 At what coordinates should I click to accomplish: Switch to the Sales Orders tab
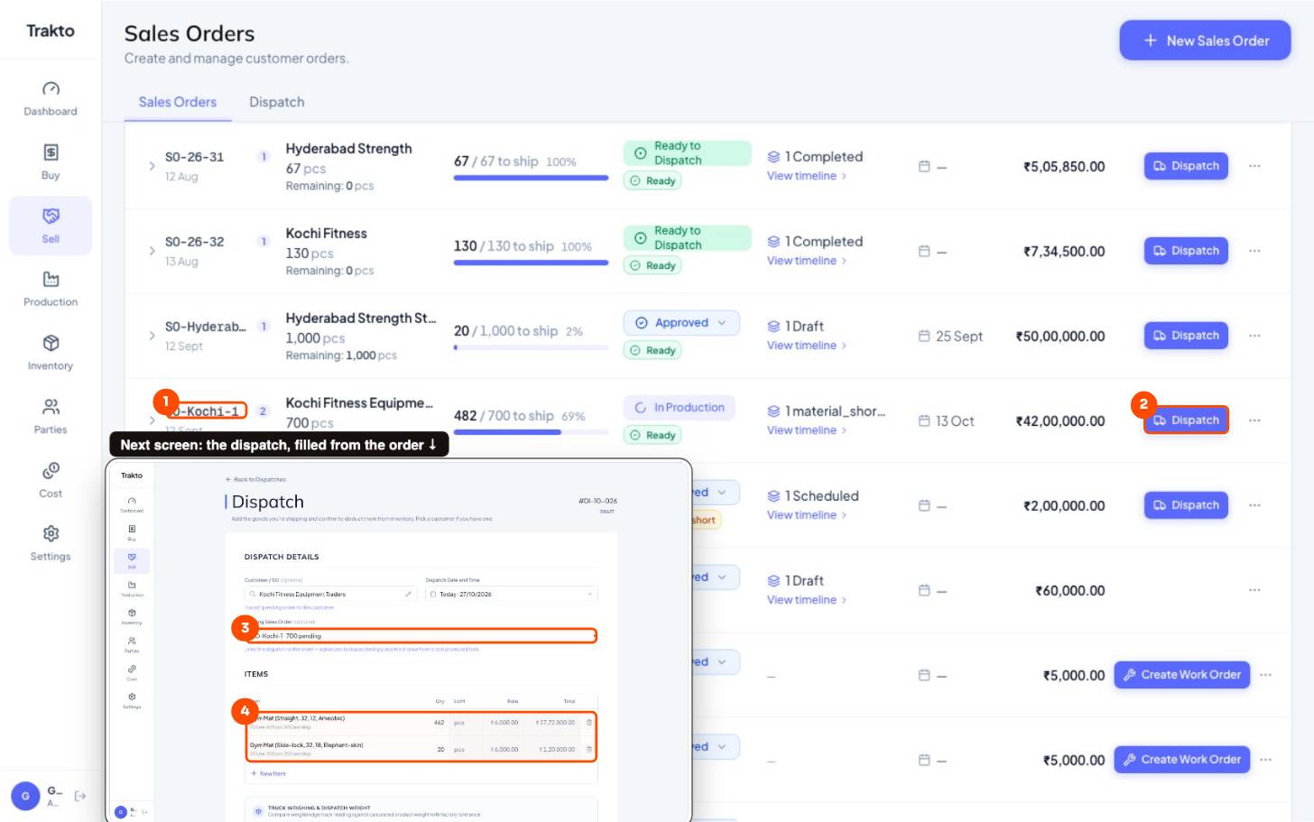tap(178, 102)
